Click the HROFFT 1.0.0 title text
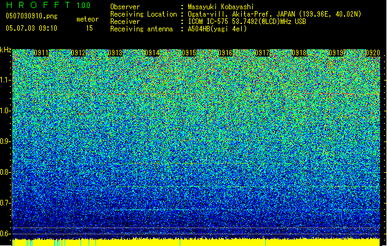The height and width of the screenshot is (246, 387). coord(49,5)
